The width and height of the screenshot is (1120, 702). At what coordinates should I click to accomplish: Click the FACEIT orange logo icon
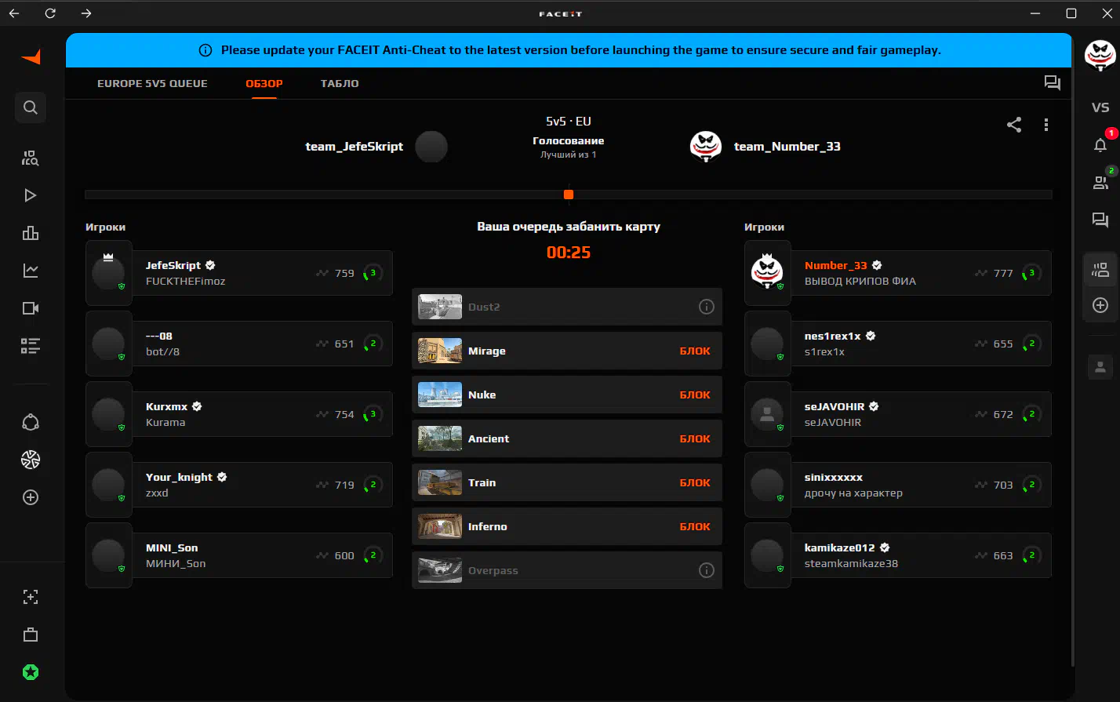click(31, 57)
